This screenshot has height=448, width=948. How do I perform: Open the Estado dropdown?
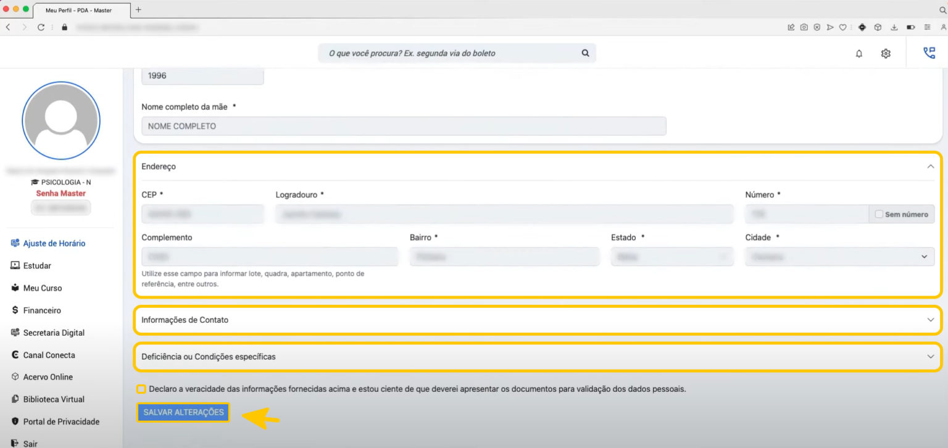(x=672, y=257)
